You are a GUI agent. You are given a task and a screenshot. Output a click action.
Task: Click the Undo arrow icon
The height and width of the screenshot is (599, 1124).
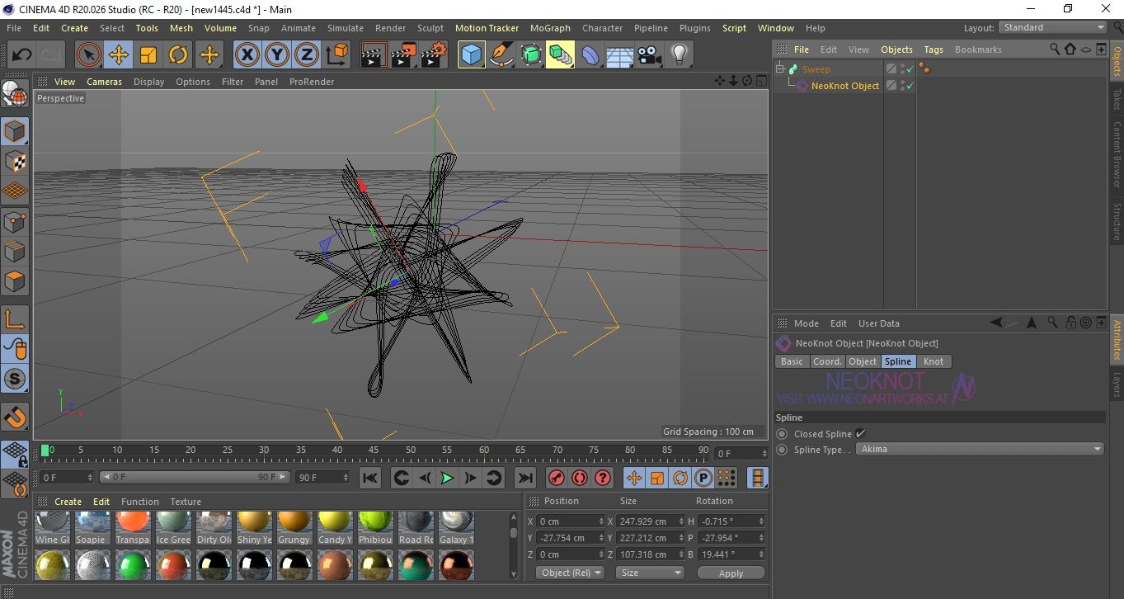(x=22, y=55)
